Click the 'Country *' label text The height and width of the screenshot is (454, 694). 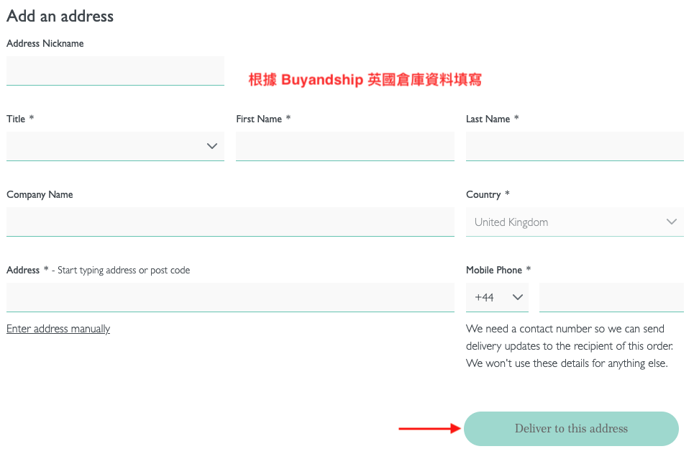click(x=488, y=195)
